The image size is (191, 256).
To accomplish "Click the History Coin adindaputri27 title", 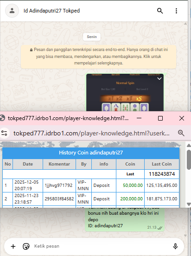I will tap(91, 153).
